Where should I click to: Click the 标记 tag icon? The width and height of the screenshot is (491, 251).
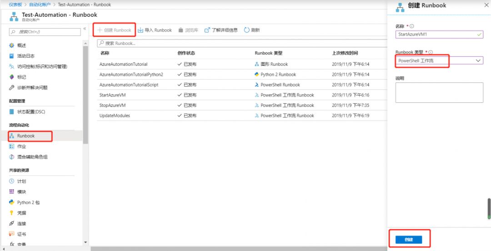tap(11, 77)
